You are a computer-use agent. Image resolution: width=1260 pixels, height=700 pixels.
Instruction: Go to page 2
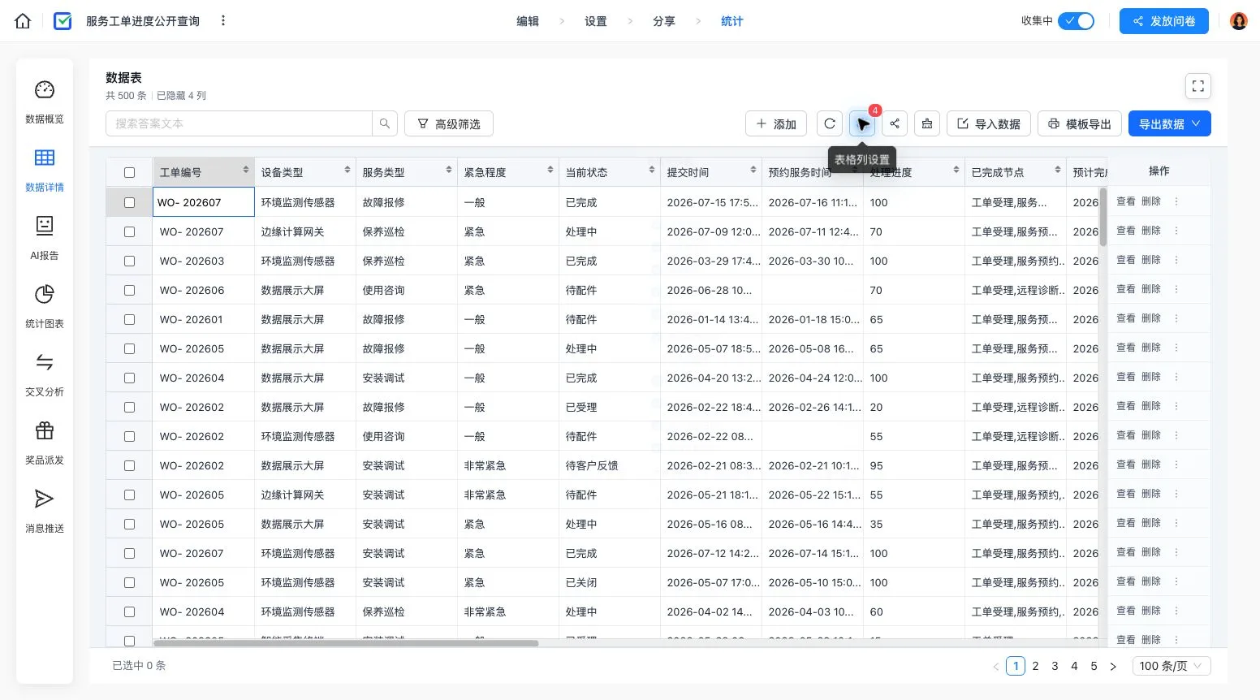tap(1035, 666)
